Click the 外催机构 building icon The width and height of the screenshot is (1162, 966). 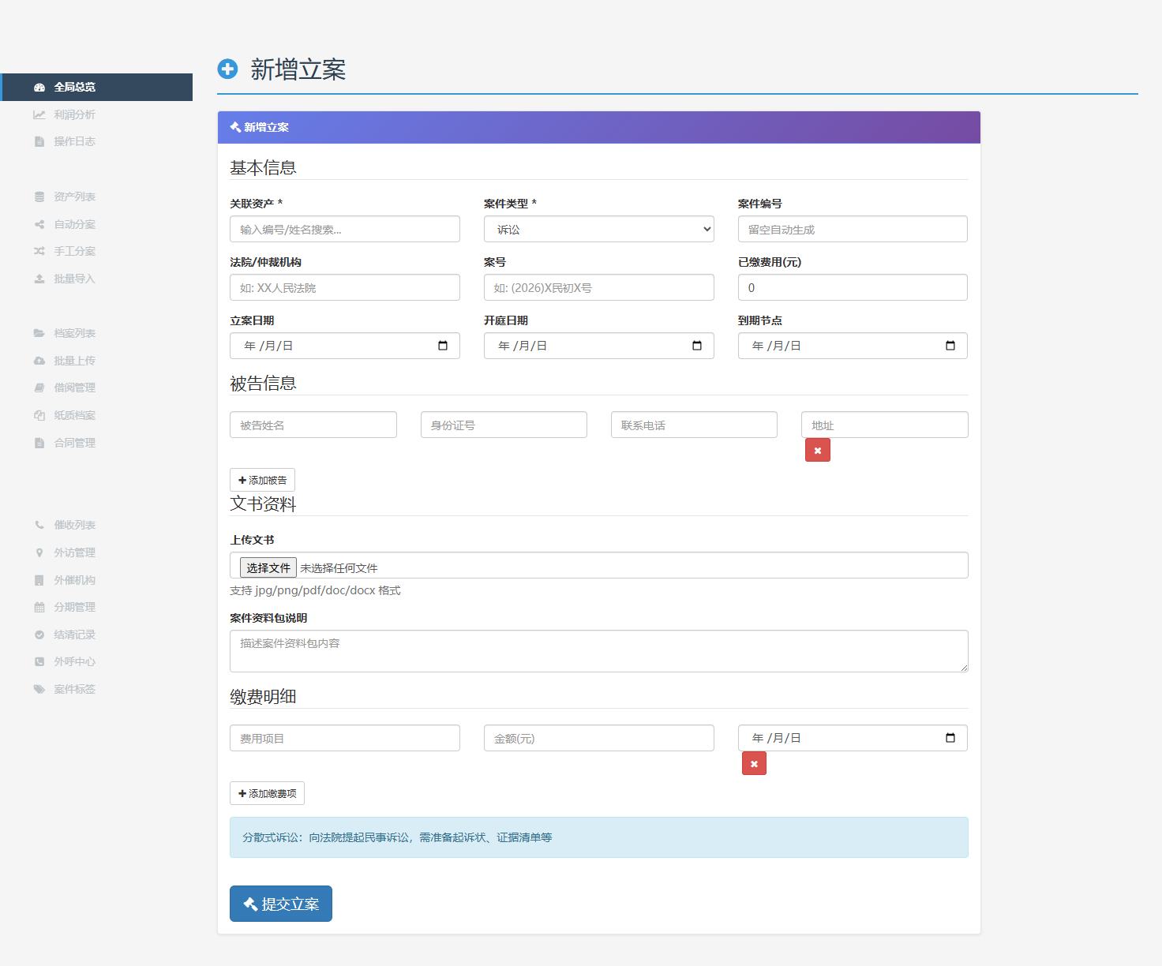39,580
